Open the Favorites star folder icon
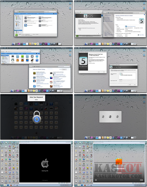The height and width of the screenshot is (187, 147). pos(32,56)
